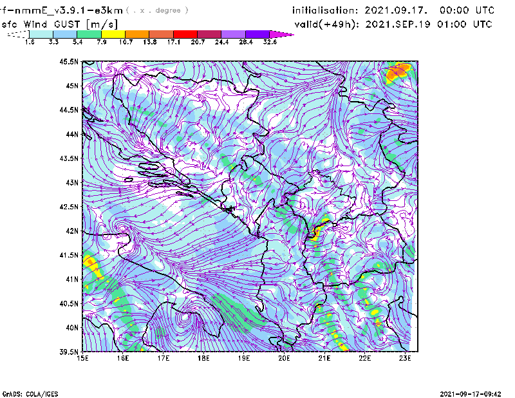Click the '42N' latitude label
The image size is (515, 398).
[72, 231]
